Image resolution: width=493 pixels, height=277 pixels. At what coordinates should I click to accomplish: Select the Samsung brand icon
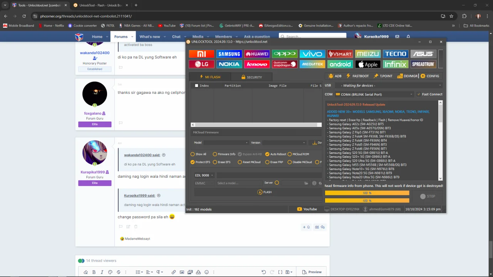tap(229, 54)
